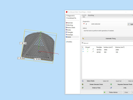
Task: Close the Fix Wizard dialog
Action: (x=126, y=92)
